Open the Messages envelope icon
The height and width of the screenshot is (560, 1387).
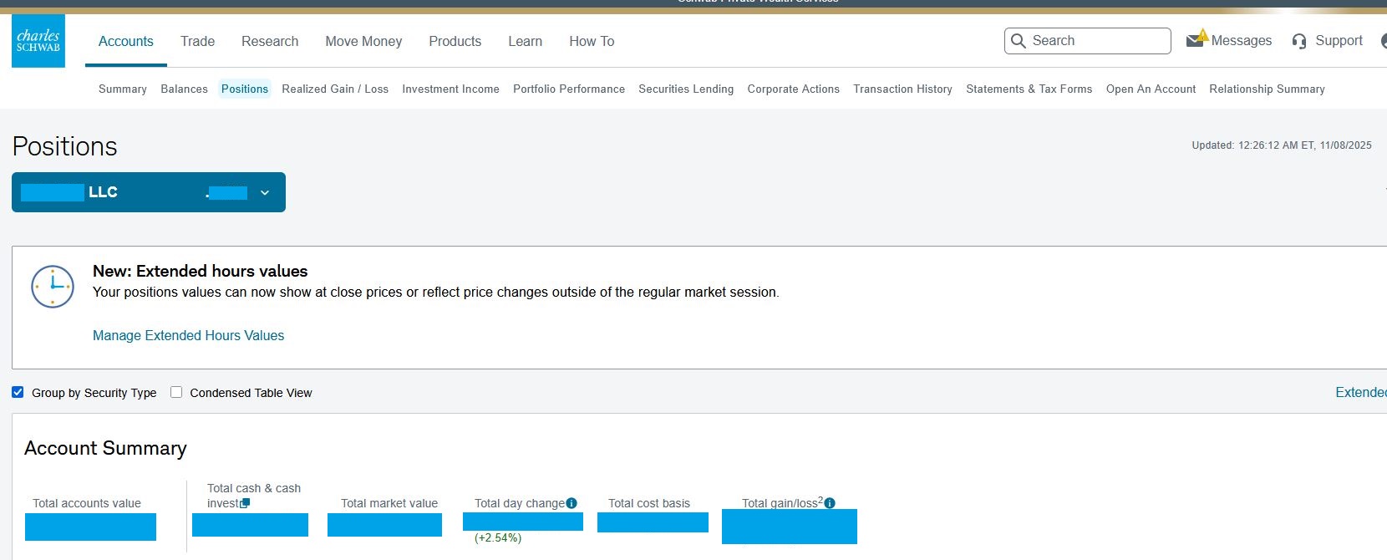[x=1196, y=39]
